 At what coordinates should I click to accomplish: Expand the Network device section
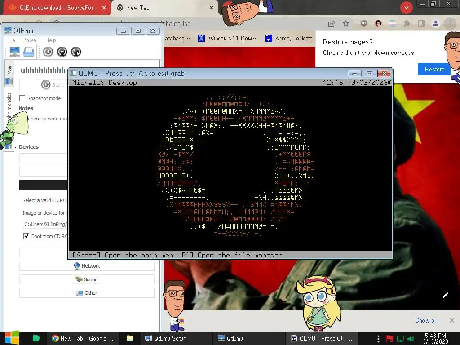[x=87, y=266]
